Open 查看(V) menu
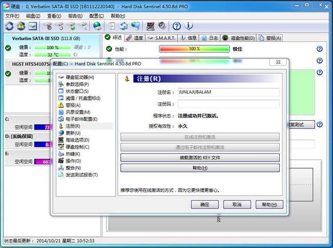Viewport: 333px width, 248px height. click(x=54, y=16)
